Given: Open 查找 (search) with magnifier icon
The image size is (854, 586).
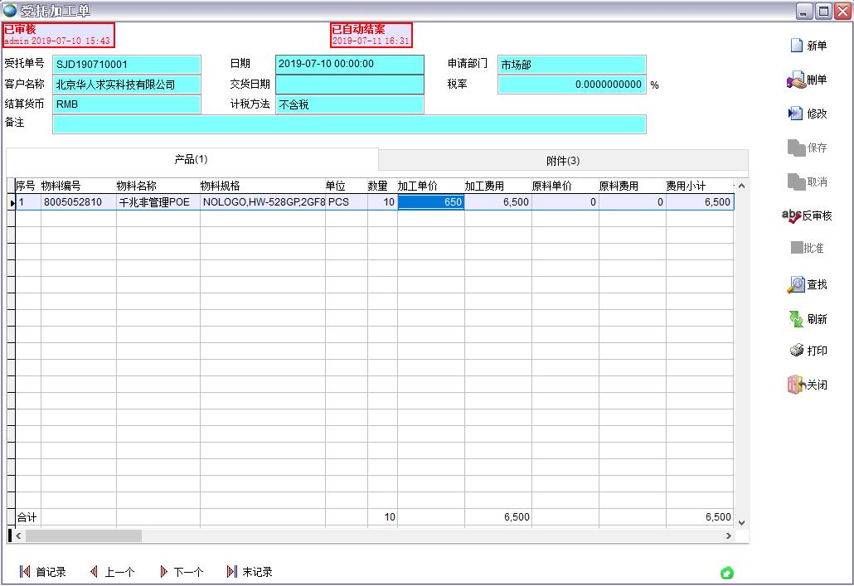Looking at the screenshot, I should pyautogui.click(x=796, y=285).
